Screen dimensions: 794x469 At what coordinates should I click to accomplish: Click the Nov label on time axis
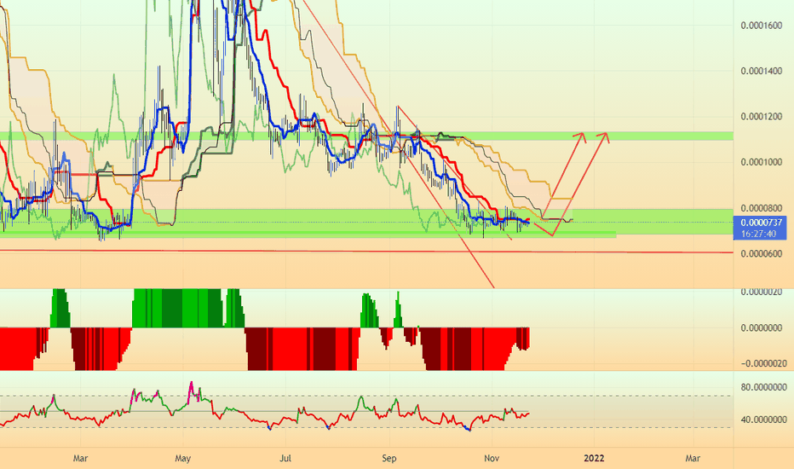click(x=492, y=459)
